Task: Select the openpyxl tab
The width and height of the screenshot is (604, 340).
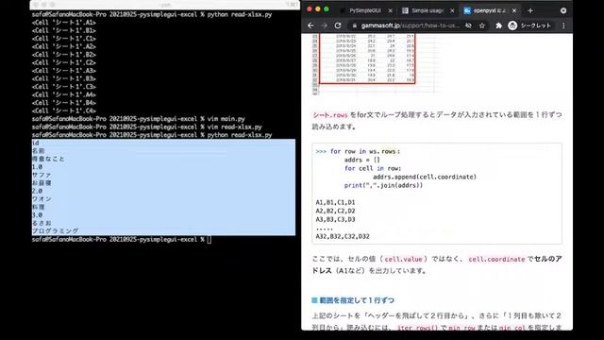Action: (489, 10)
